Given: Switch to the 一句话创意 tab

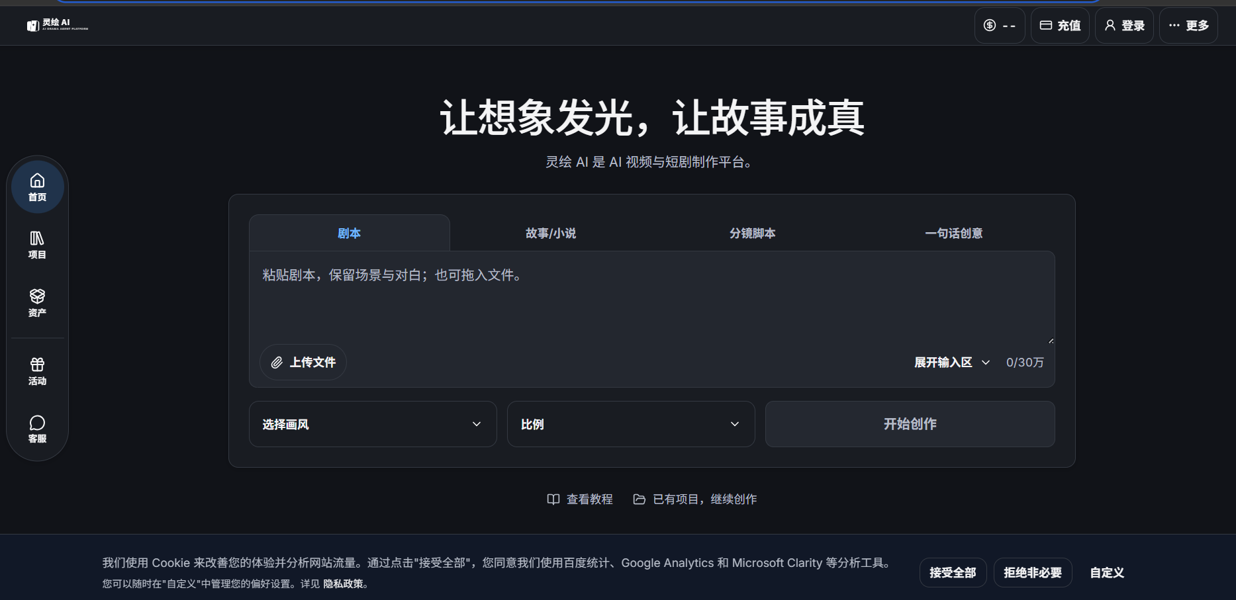Looking at the screenshot, I should [x=954, y=233].
